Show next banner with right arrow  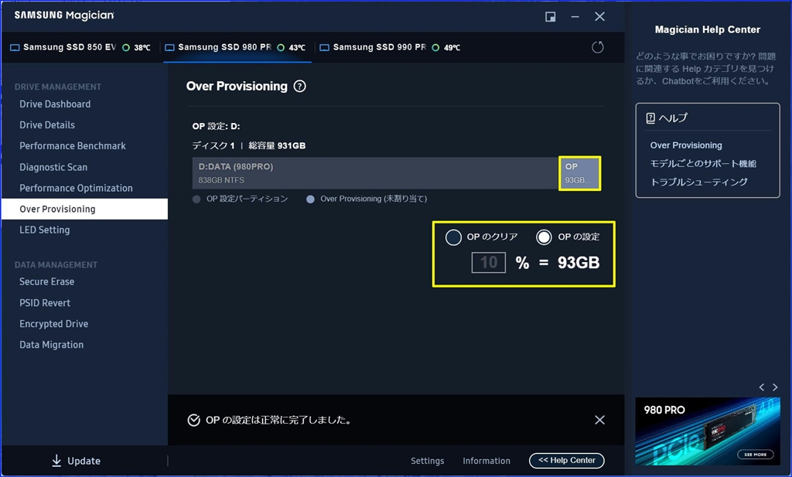point(775,387)
